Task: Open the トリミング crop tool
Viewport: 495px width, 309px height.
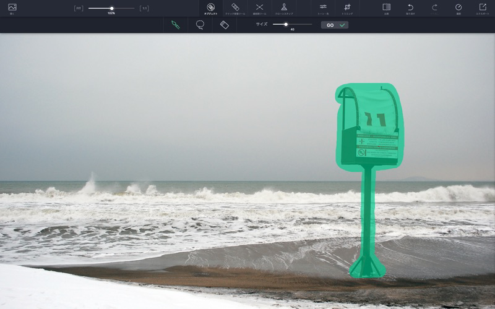Action: (347, 9)
